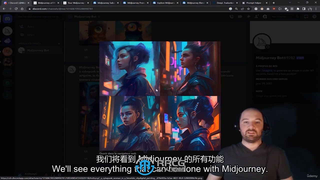Click the U1 button of the upper message
The image size is (320, 180).
[x=86, y=50]
